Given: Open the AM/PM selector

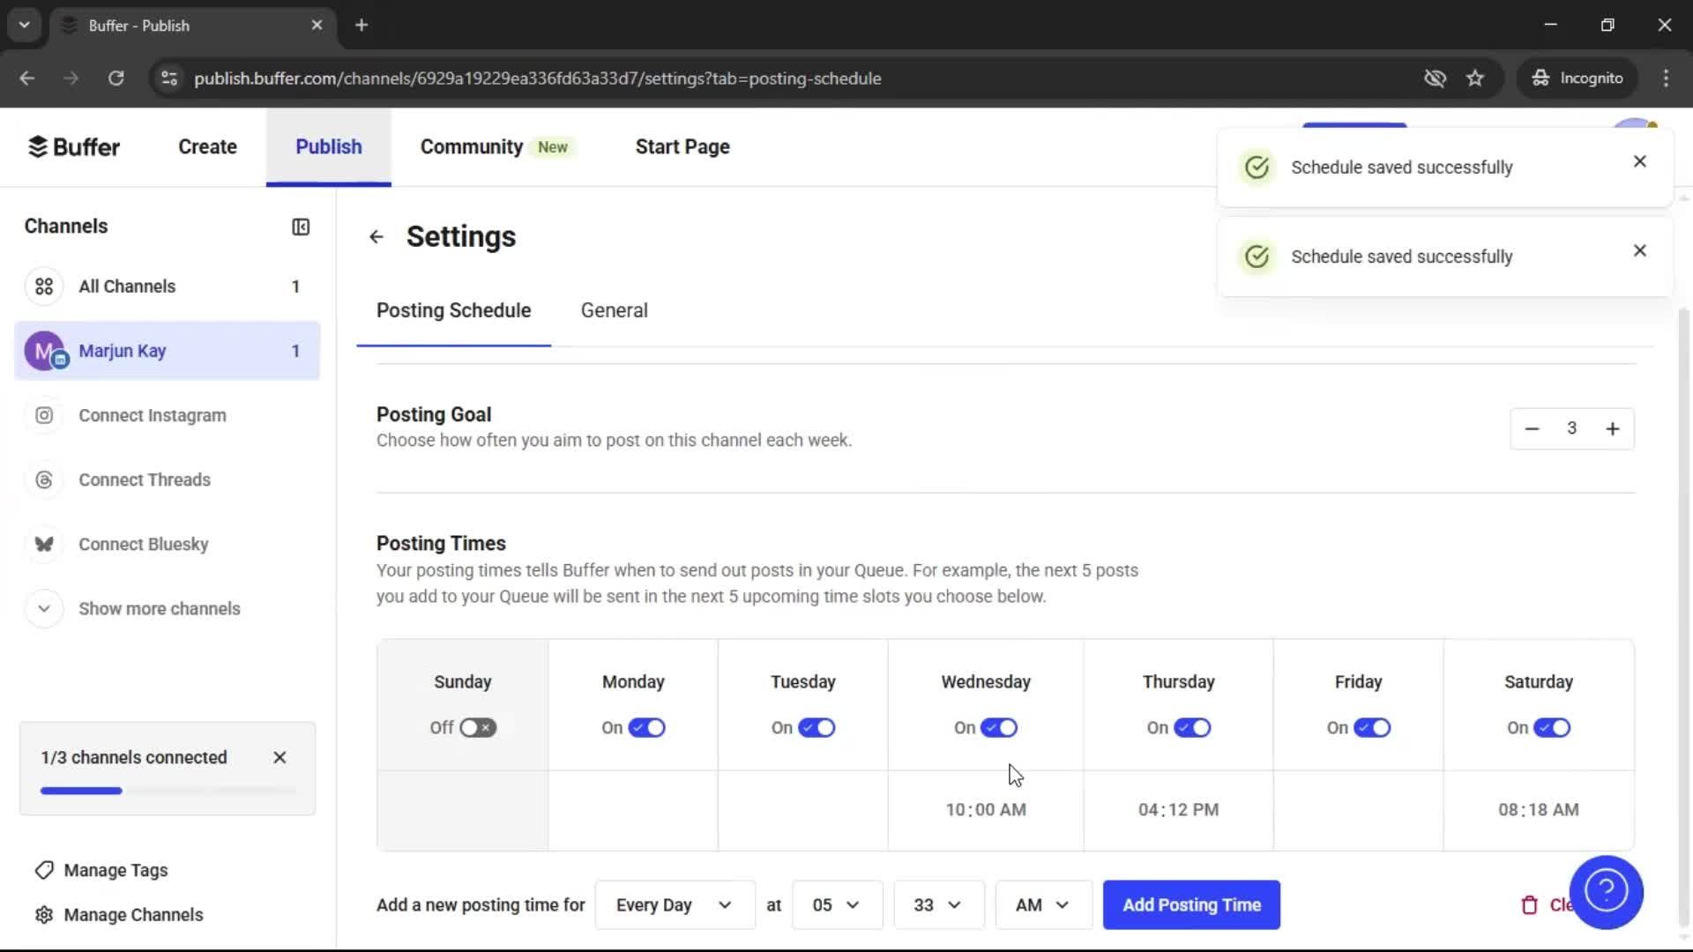Looking at the screenshot, I should pyautogui.click(x=1042, y=904).
